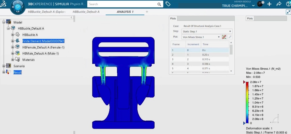Expand the Result node
Image resolution: width=291 pixels, height=134 pixels.
[4, 72]
